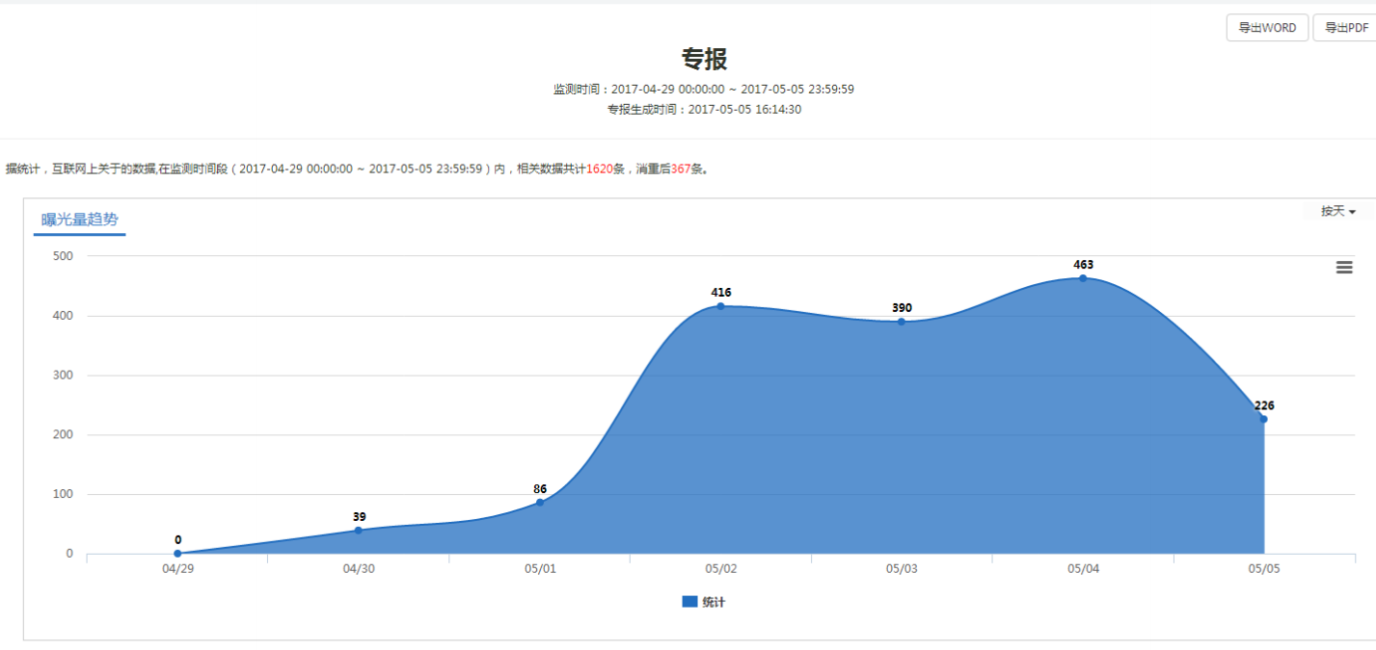Screen dimensions: 1376x650
Task: Click the 导出WORD button
Action: pyautogui.click(x=1267, y=28)
